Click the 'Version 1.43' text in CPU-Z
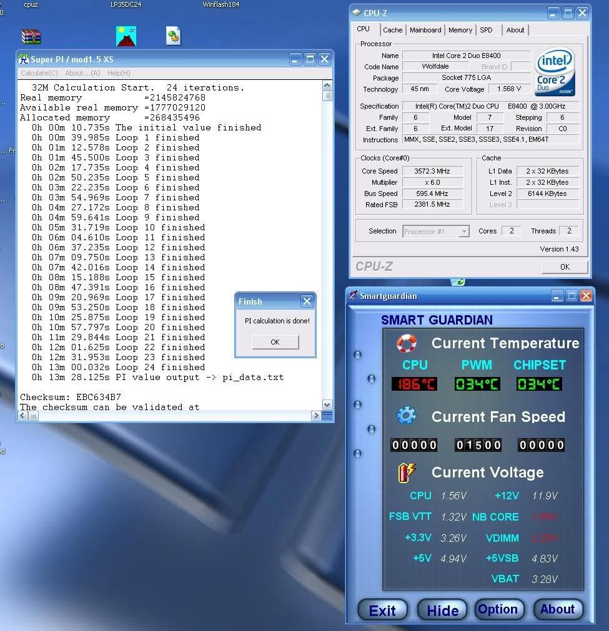The image size is (609, 631). click(559, 249)
